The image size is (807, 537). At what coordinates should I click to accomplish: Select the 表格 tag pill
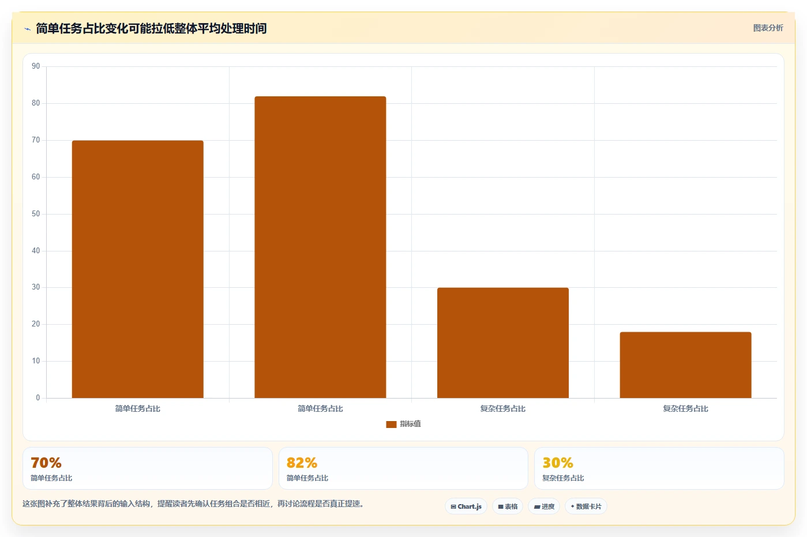(x=508, y=506)
